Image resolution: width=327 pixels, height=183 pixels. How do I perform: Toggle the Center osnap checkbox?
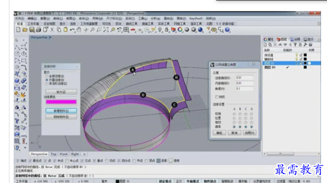tap(67, 161)
